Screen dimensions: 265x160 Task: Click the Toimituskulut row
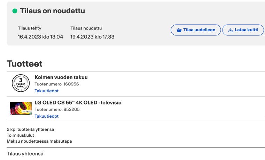tap(21, 135)
